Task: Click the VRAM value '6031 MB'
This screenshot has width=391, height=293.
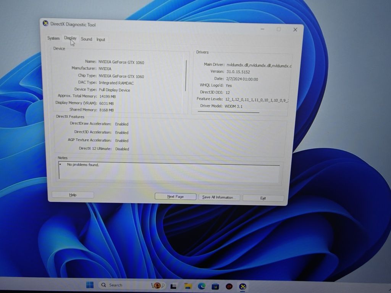Action: [107, 103]
